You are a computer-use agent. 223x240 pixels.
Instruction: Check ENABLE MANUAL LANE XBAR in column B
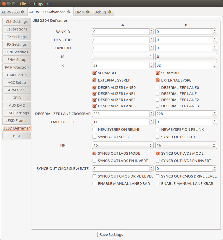157,184
